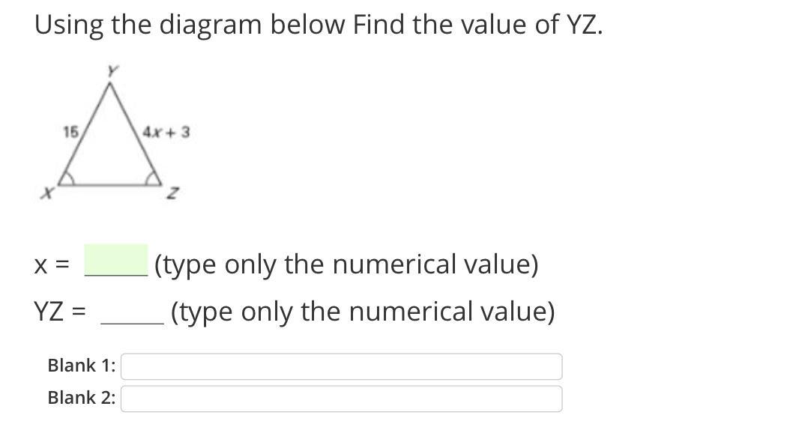Click the hint text beside the YZ blank
Screen dimensions: 787x442
(x=363, y=312)
